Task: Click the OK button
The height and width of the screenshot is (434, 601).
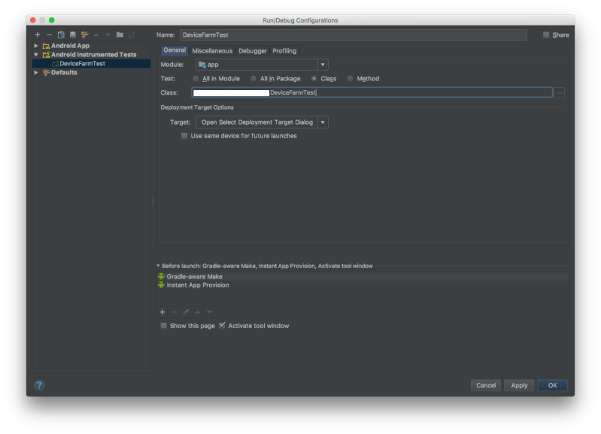Action: point(552,385)
